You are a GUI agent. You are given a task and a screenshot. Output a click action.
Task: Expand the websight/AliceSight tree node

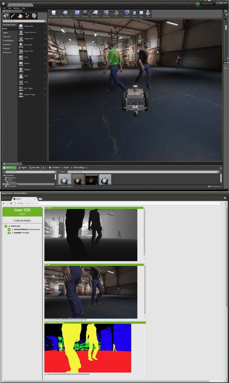pyautogui.click(x=12, y=233)
